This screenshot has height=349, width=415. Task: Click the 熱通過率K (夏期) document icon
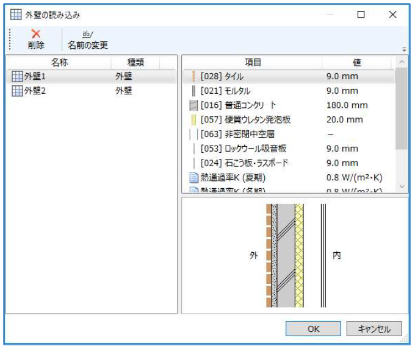pos(194,177)
